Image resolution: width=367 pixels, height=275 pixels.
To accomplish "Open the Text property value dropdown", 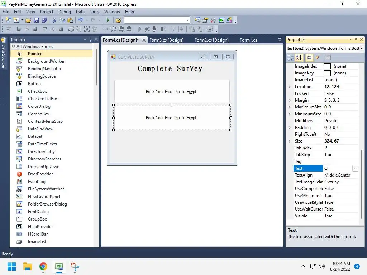I will pyautogui.click(x=355, y=168).
